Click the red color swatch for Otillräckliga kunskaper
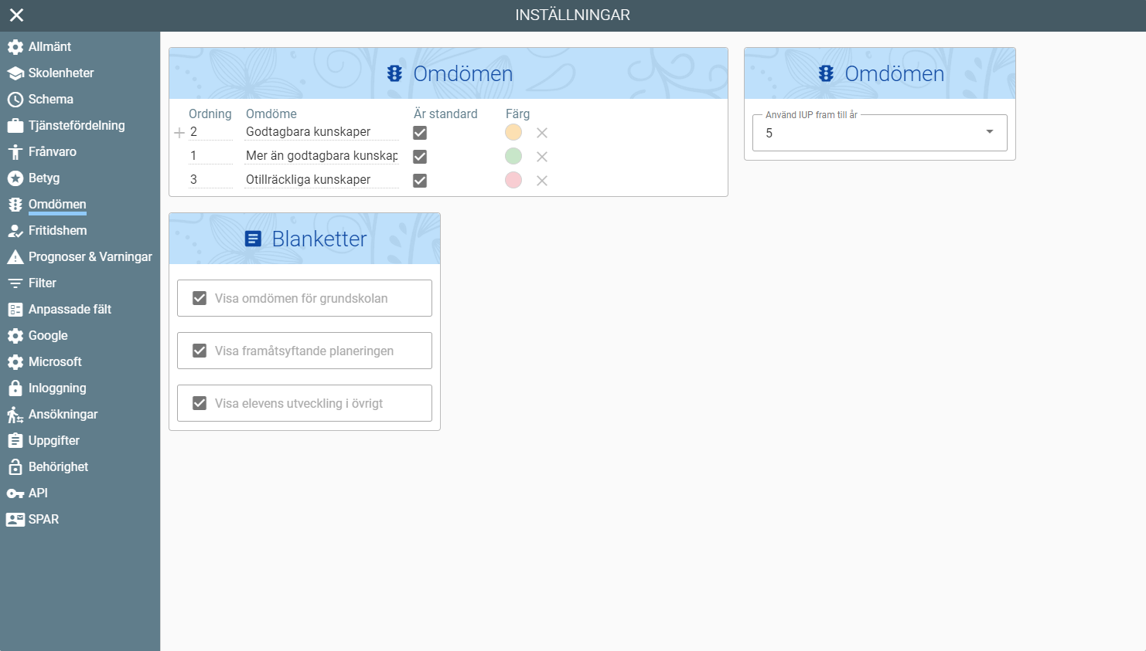1146x651 pixels. pos(513,180)
